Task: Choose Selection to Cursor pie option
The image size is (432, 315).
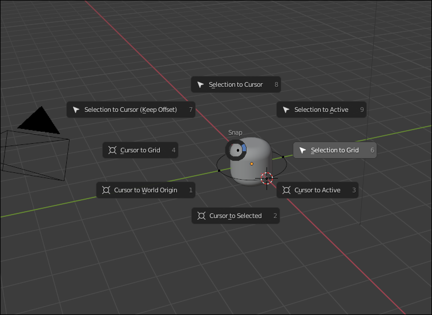Action: (236, 84)
